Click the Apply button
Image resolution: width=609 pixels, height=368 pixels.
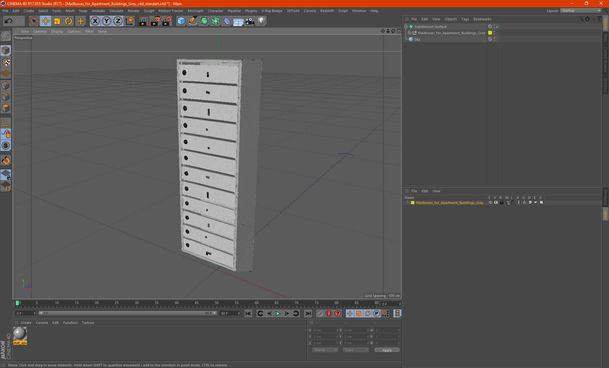point(387,350)
